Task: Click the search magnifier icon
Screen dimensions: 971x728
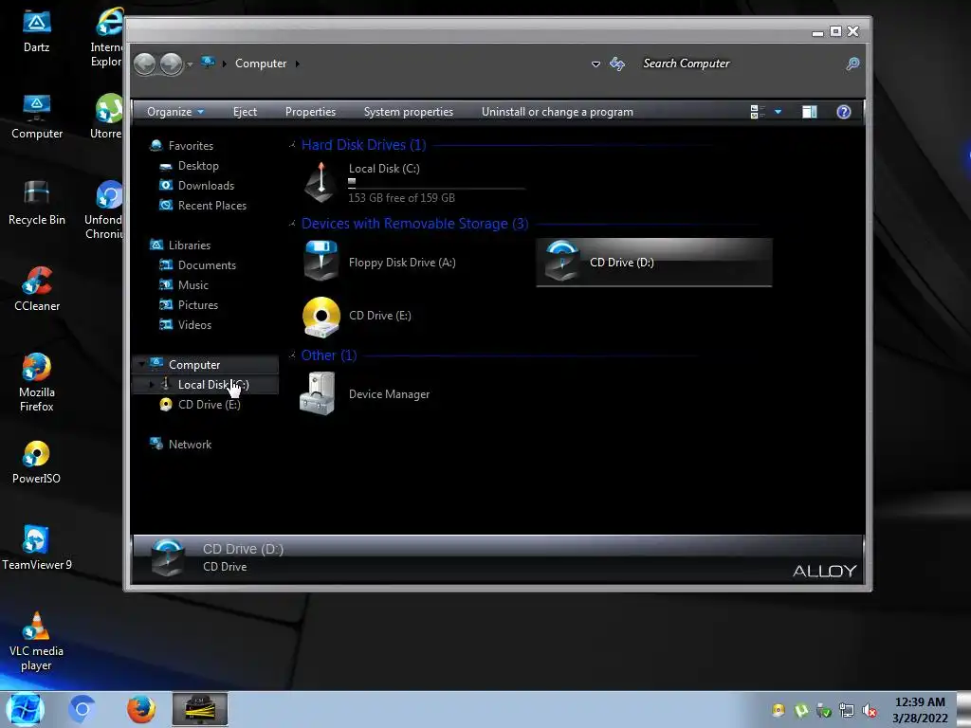Action: (x=852, y=64)
